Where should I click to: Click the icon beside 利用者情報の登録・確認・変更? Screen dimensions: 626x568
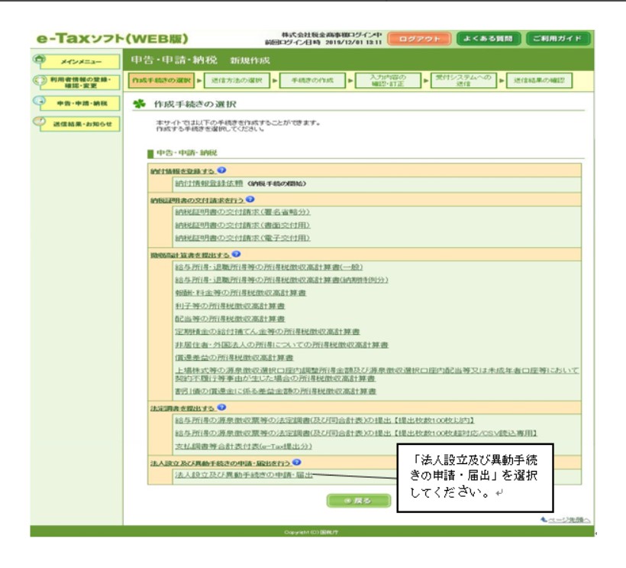pyautogui.click(x=40, y=81)
